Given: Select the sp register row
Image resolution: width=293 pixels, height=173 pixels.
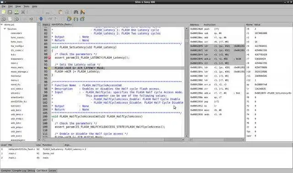Looking at the screenshot, I should pos(269,84).
